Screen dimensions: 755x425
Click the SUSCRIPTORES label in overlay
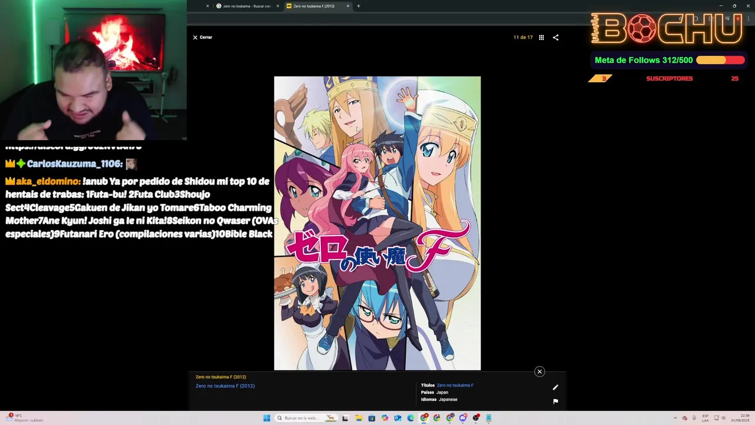coord(669,79)
